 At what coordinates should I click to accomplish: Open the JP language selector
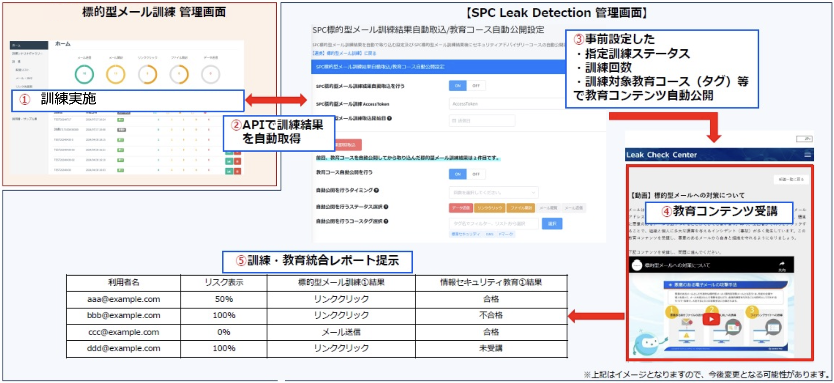tap(804, 139)
